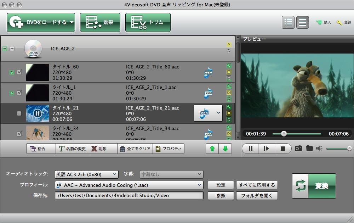
Task: Move selected item down with green arrow
Action: click(x=225, y=149)
